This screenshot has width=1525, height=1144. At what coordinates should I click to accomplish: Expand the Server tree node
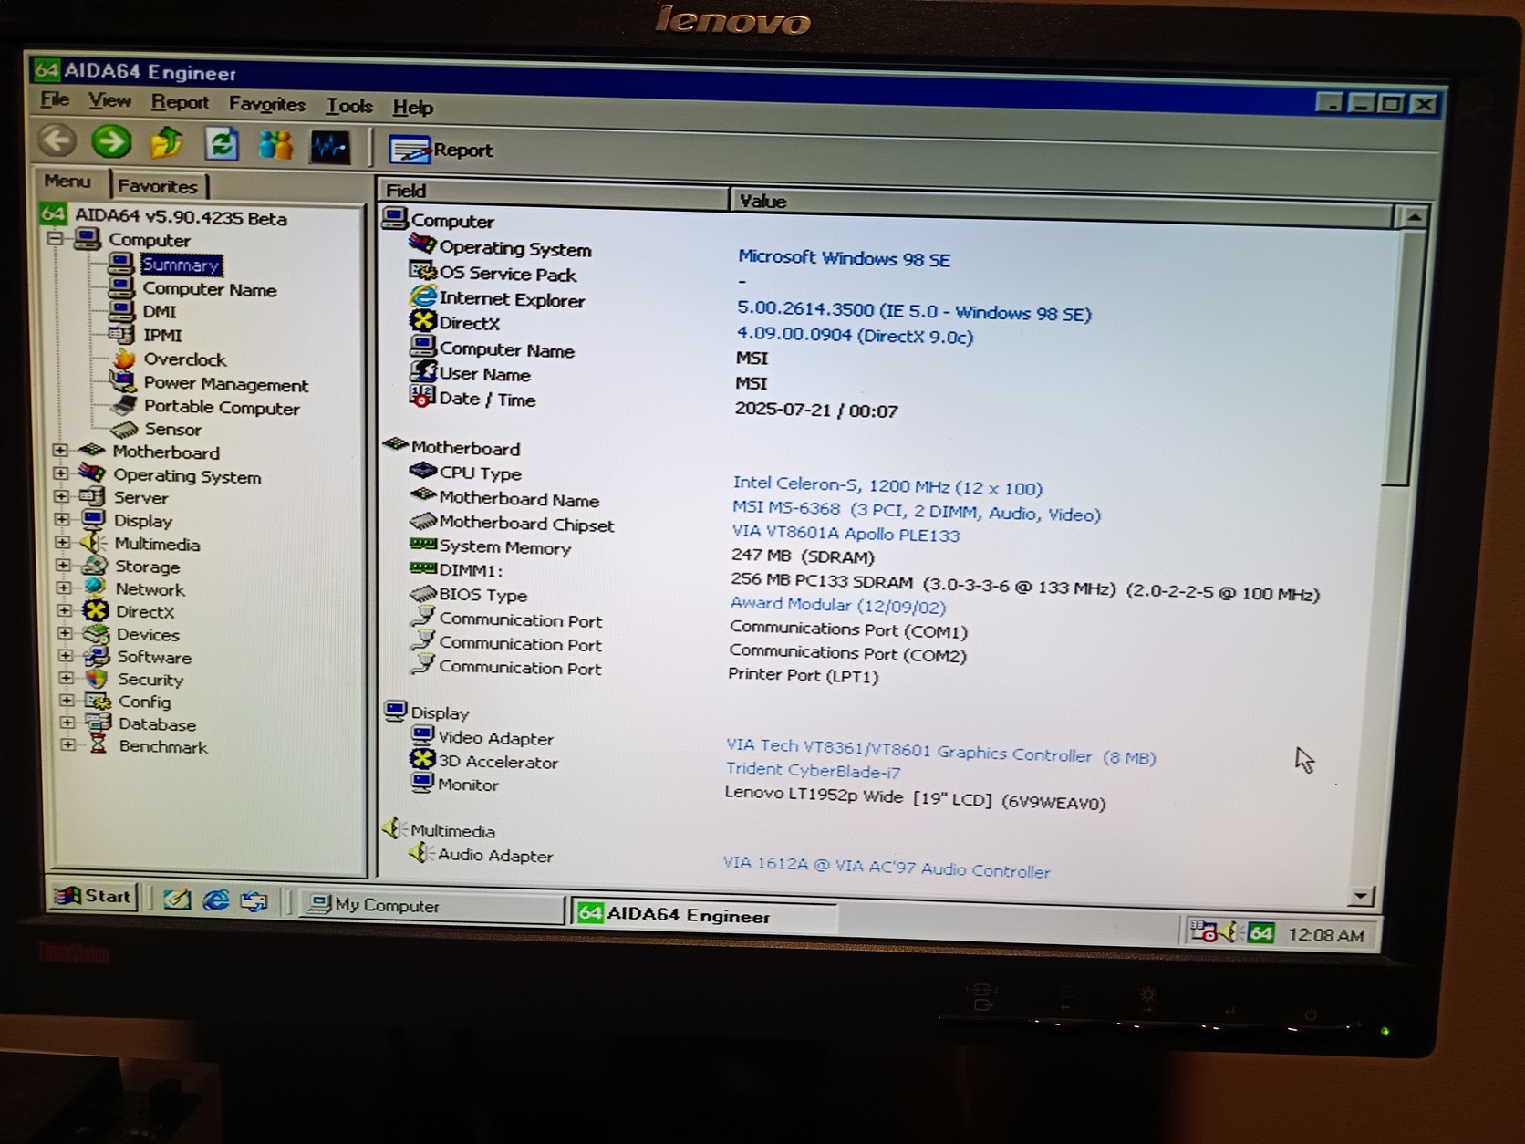(61, 496)
